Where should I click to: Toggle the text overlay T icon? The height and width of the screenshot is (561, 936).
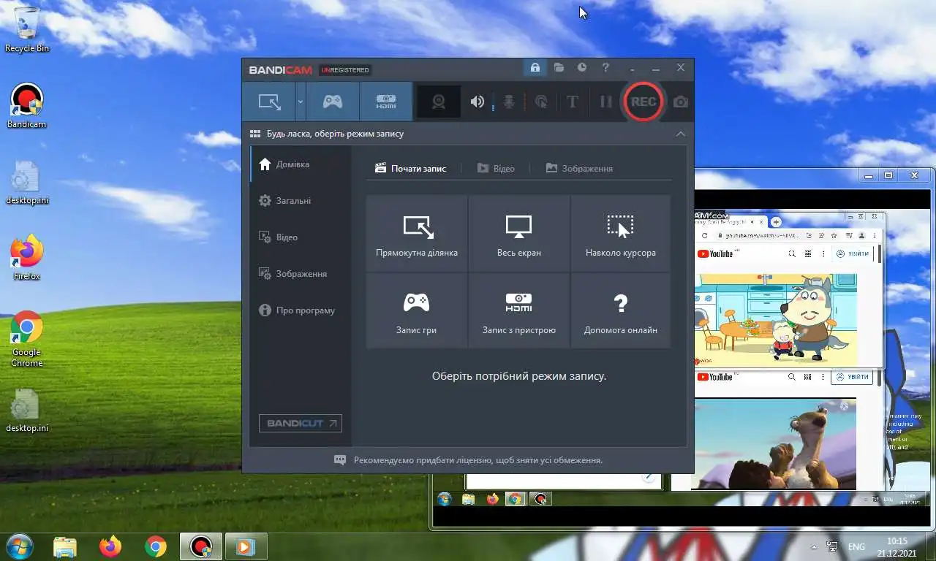573,102
